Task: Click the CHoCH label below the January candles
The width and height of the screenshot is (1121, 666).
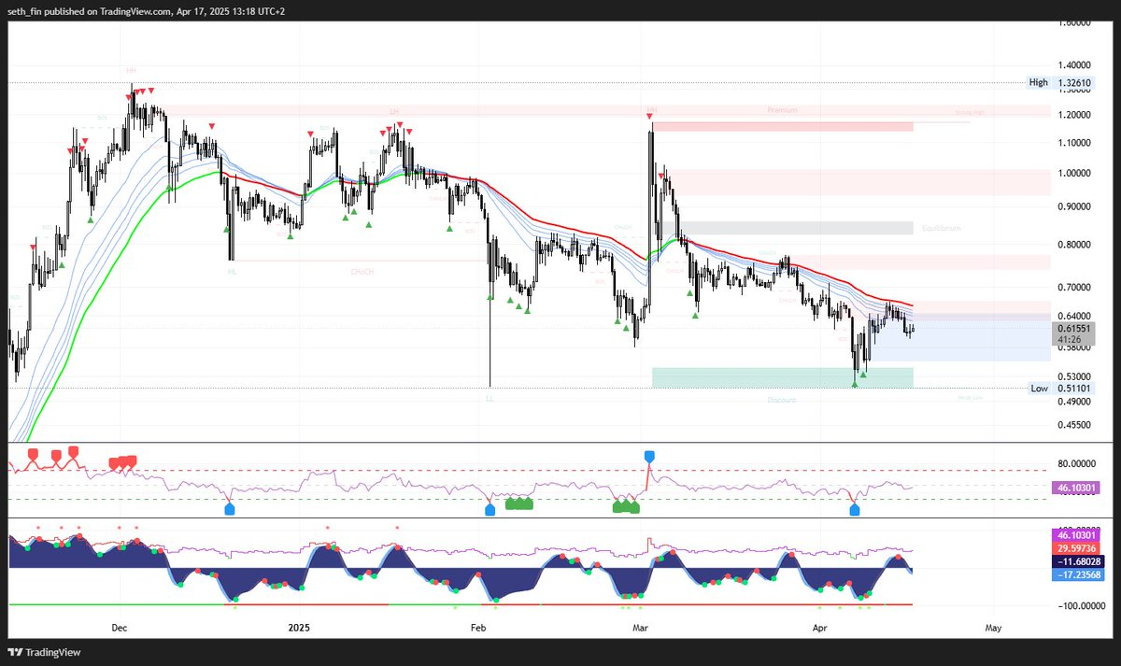Action: coord(362,271)
